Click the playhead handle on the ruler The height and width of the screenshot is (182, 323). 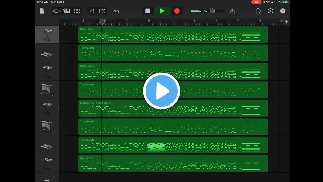pos(102,22)
